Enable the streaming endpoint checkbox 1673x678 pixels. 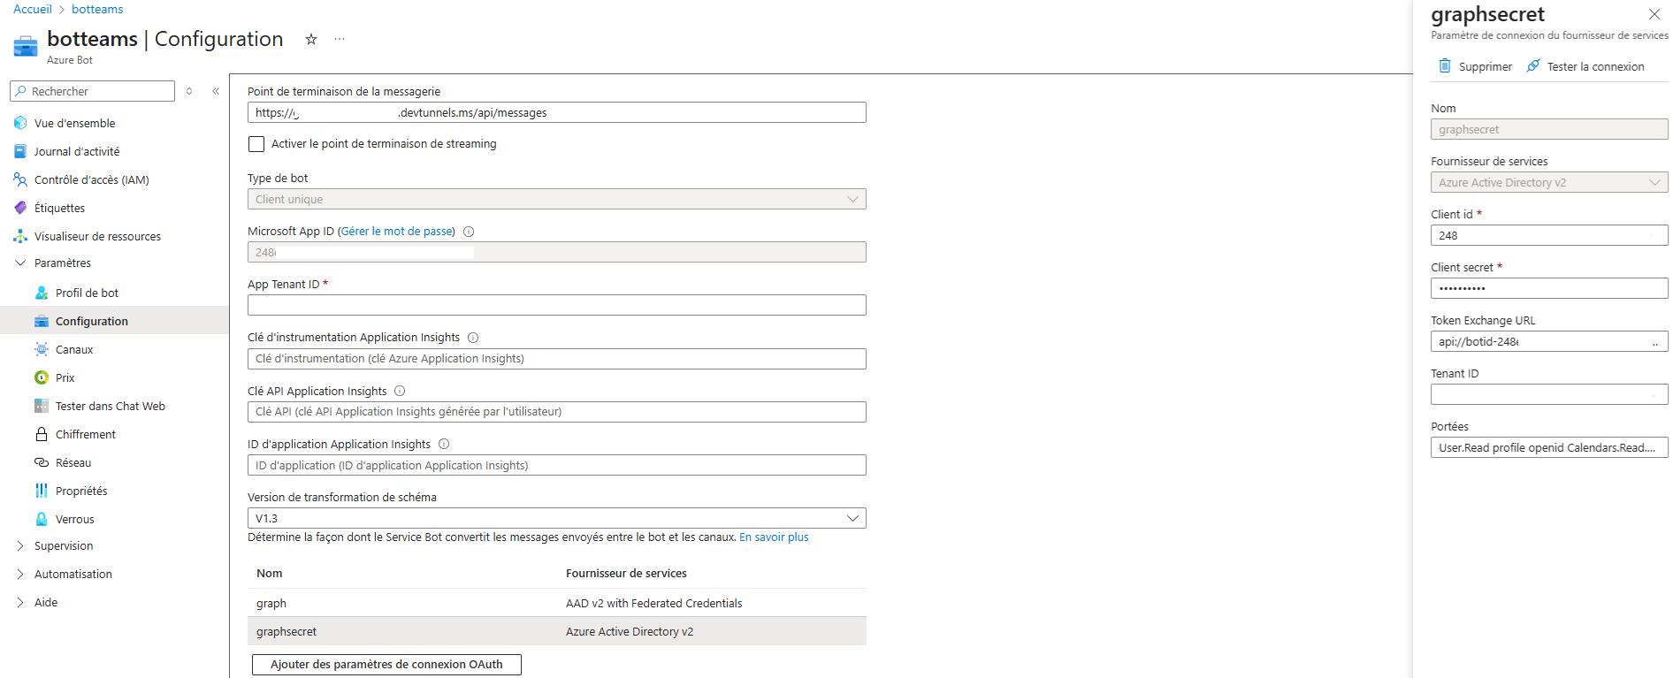click(x=256, y=143)
